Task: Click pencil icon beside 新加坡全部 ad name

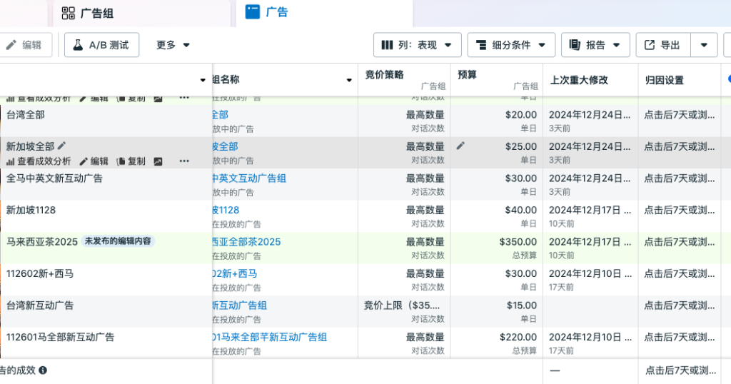Action: (x=61, y=146)
